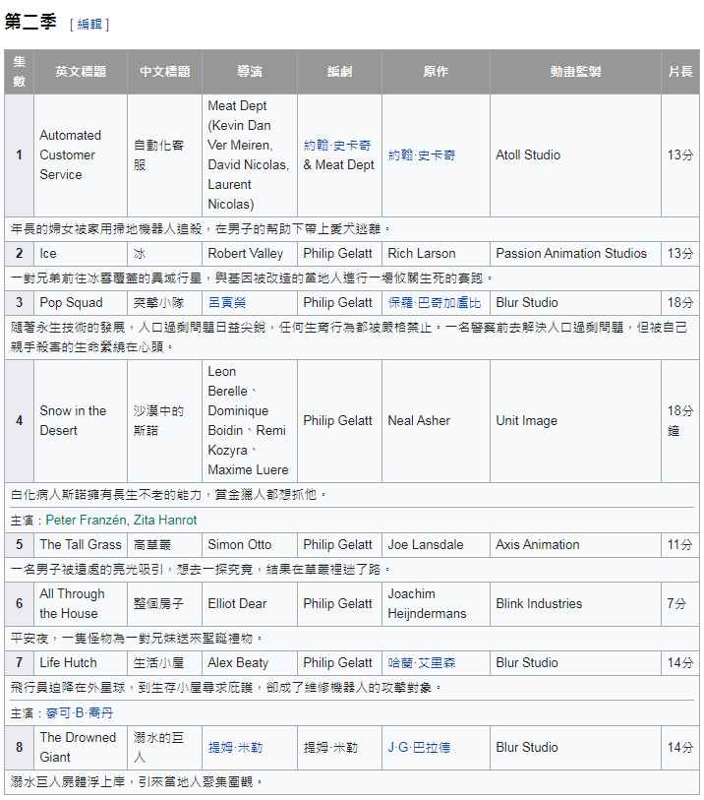Click the 第二季 section heading

(30, 22)
